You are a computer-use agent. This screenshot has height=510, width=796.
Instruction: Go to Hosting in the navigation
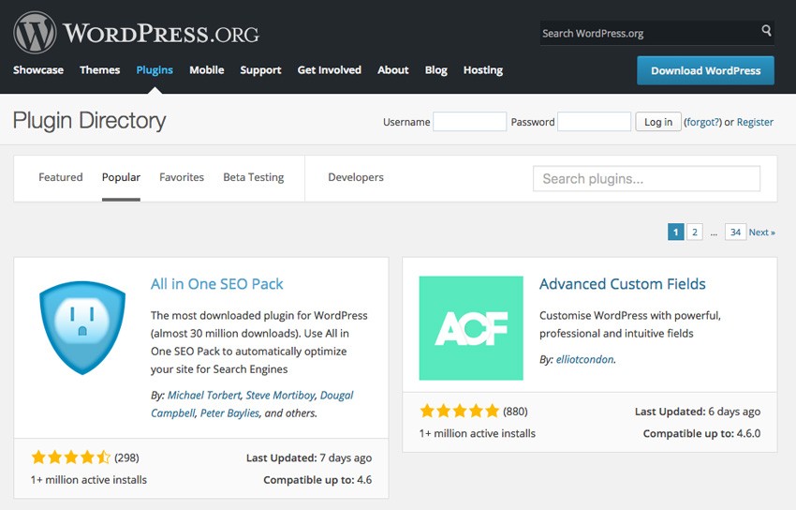[483, 70]
